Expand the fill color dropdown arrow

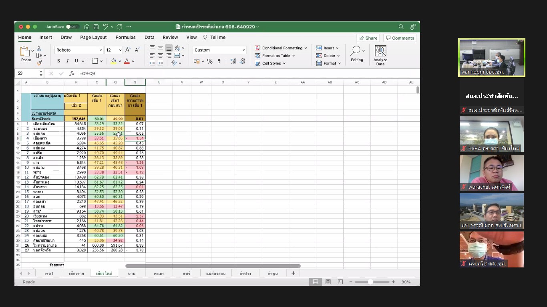click(120, 61)
